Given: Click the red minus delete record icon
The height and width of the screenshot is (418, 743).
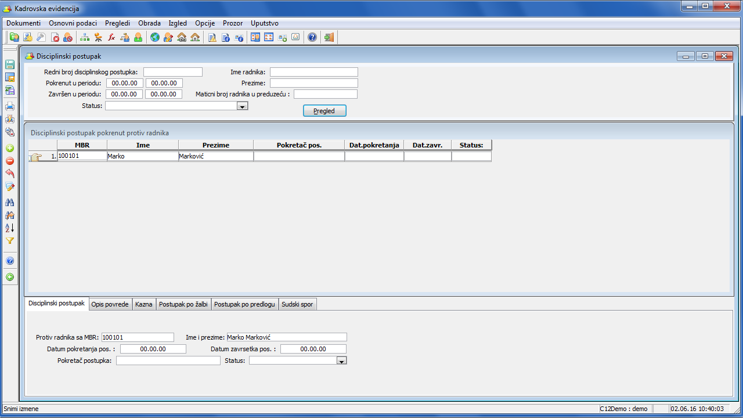Looking at the screenshot, I should [10, 161].
